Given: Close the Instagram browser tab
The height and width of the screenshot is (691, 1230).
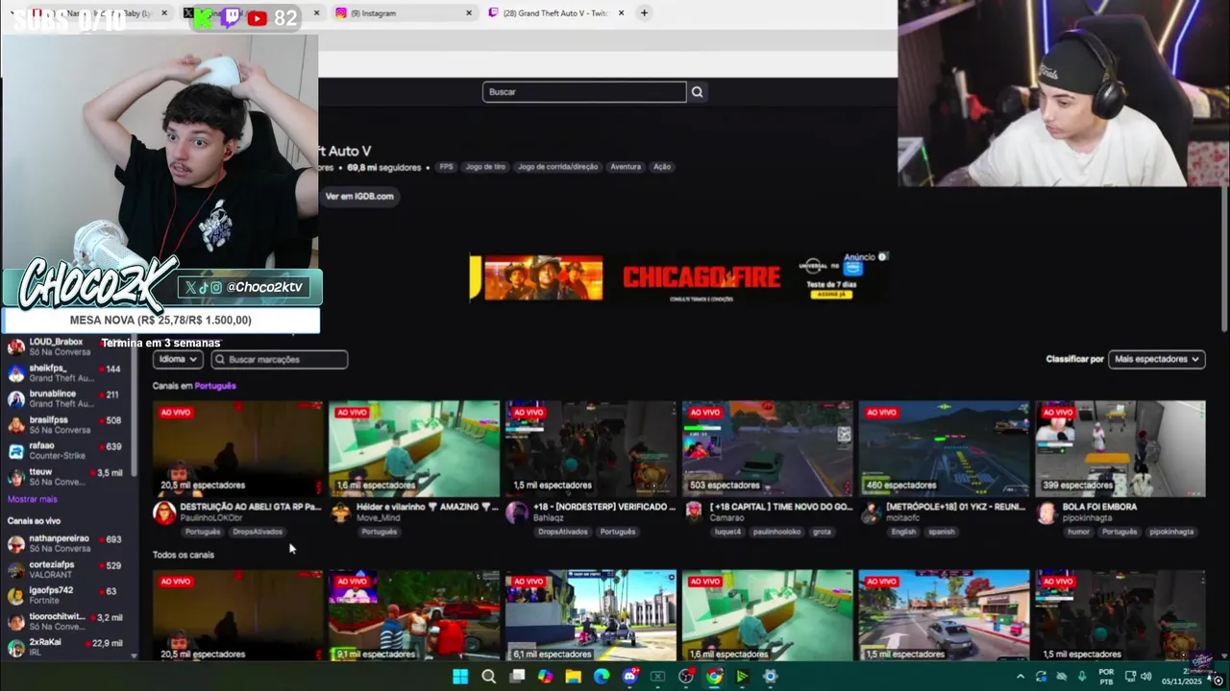Looking at the screenshot, I should pos(469,12).
